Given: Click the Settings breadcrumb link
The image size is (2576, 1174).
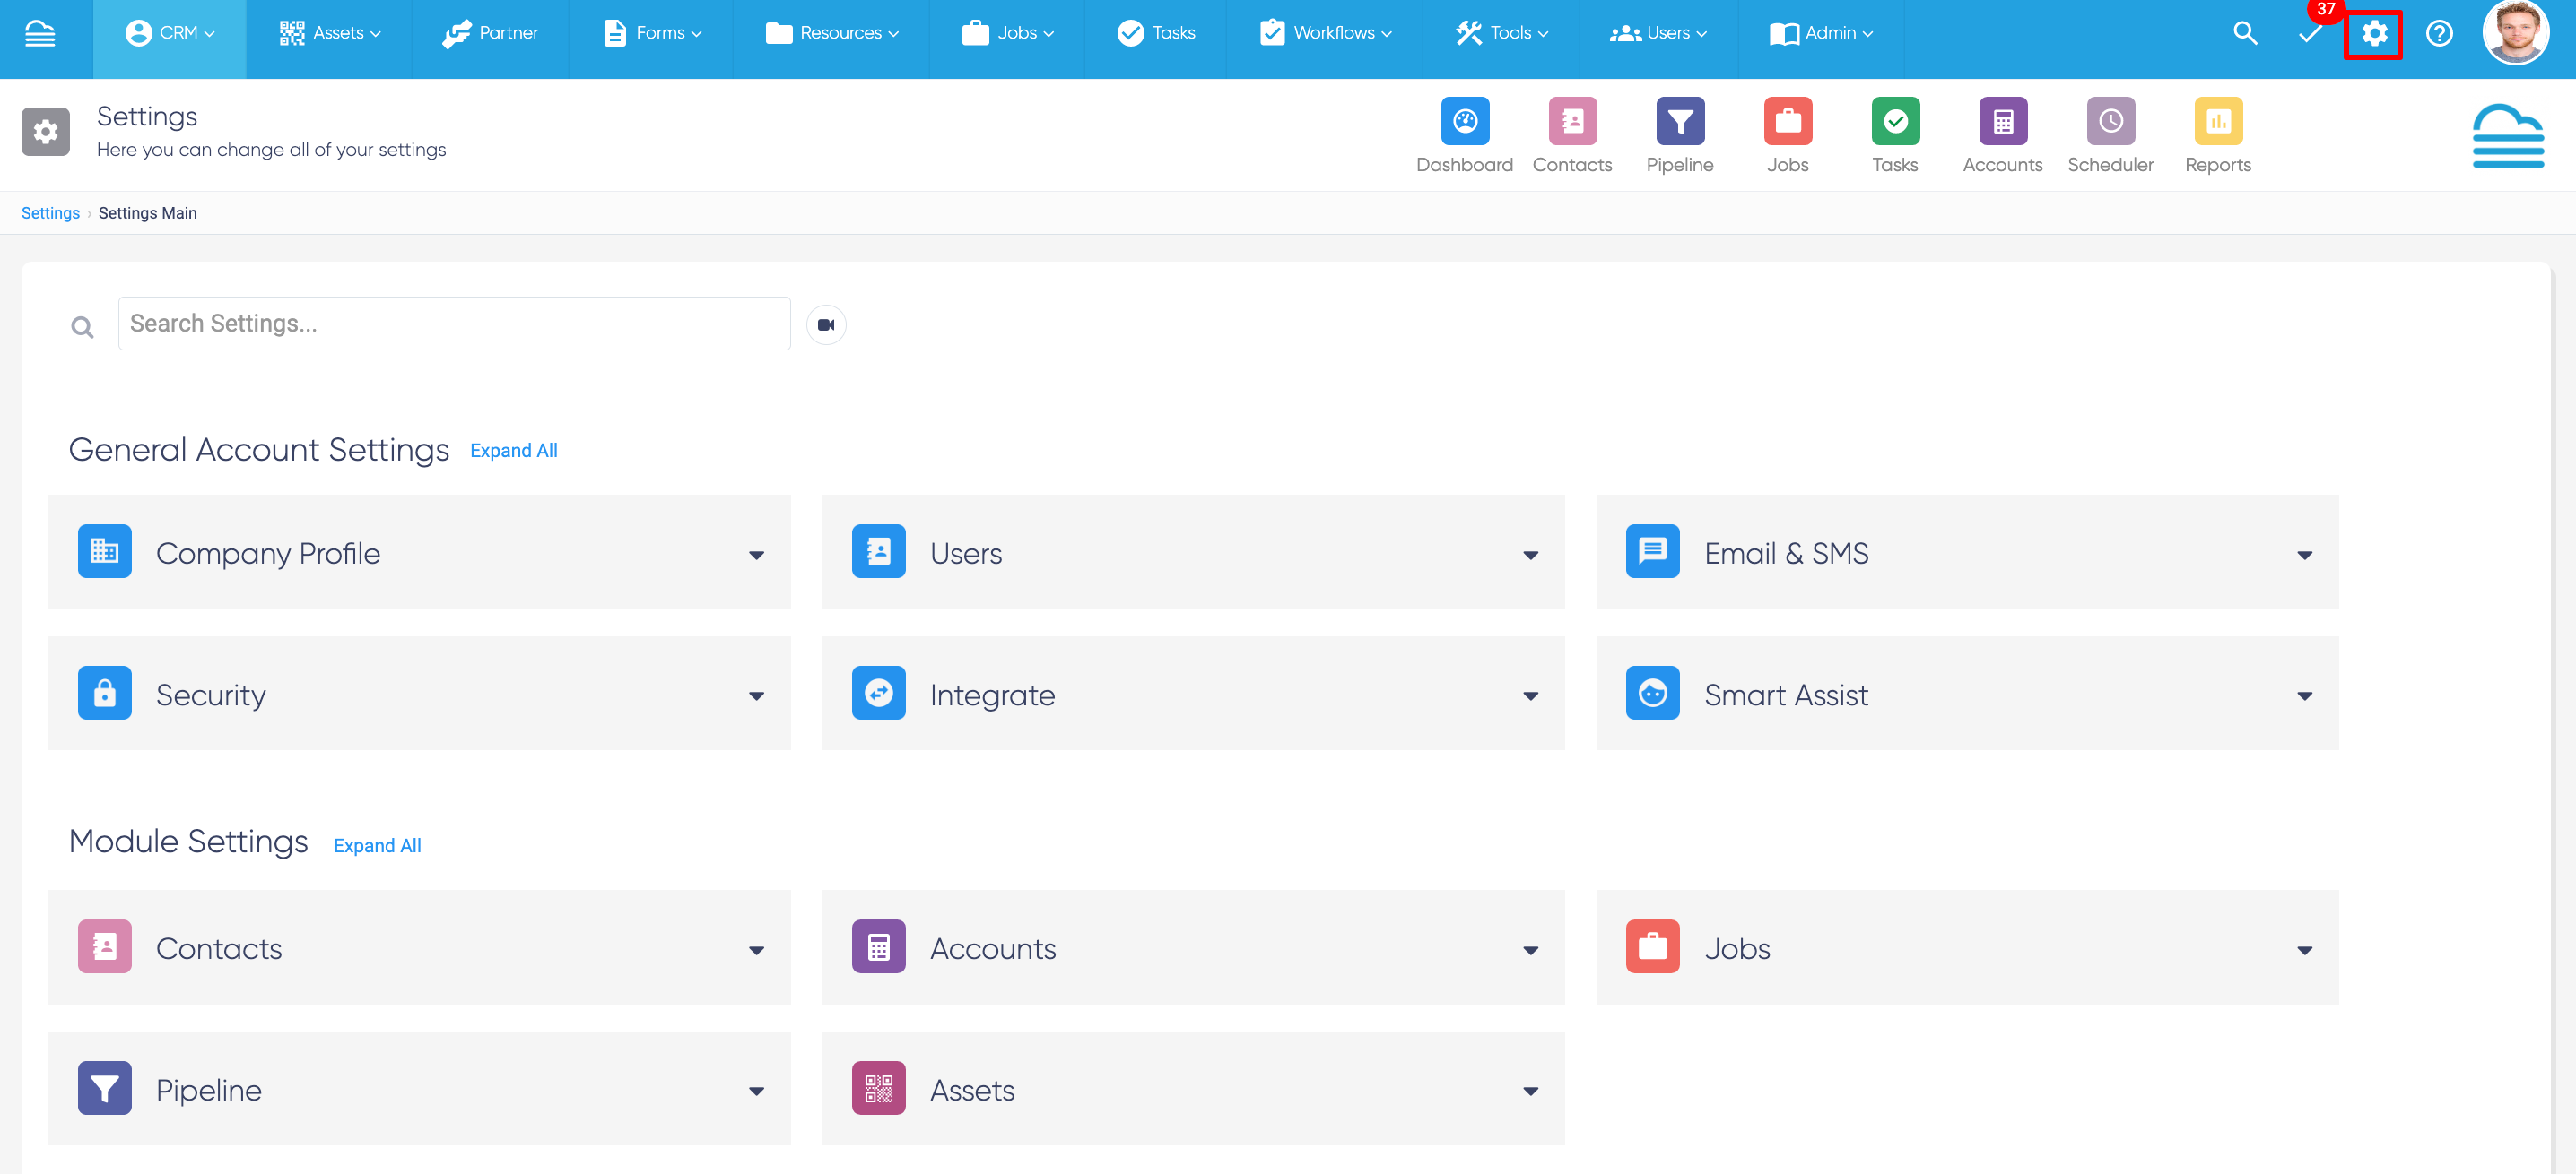Looking at the screenshot, I should 50,212.
